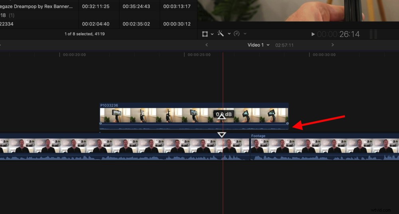The width and height of the screenshot is (399, 214).
Task: Expand the enhancements dropdown arrow
Action: (229, 33)
